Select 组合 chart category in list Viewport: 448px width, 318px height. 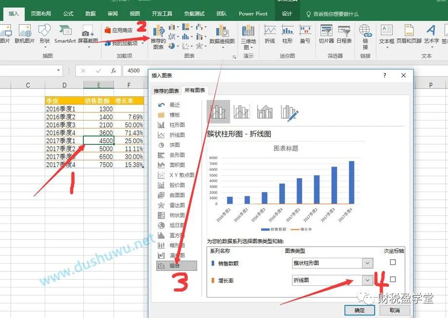(x=177, y=265)
